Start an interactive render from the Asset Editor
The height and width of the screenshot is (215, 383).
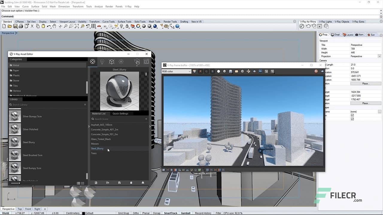(137, 62)
